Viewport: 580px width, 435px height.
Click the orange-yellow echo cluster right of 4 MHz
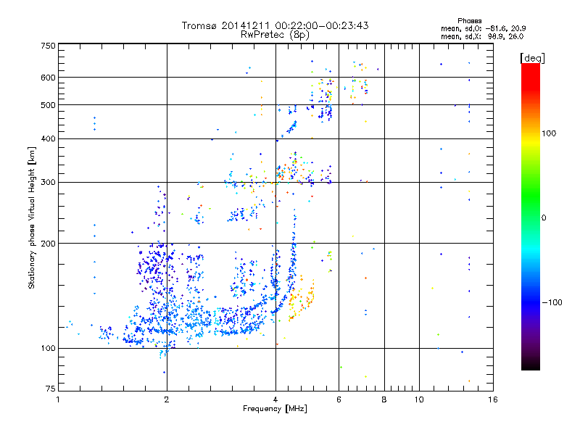coord(301,298)
